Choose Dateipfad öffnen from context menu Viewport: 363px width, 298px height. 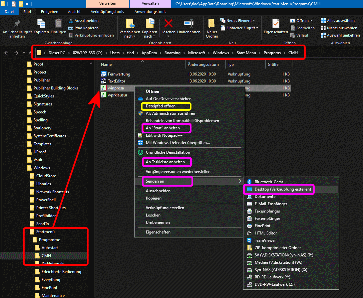pyautogui.click(x=161, y=106)
